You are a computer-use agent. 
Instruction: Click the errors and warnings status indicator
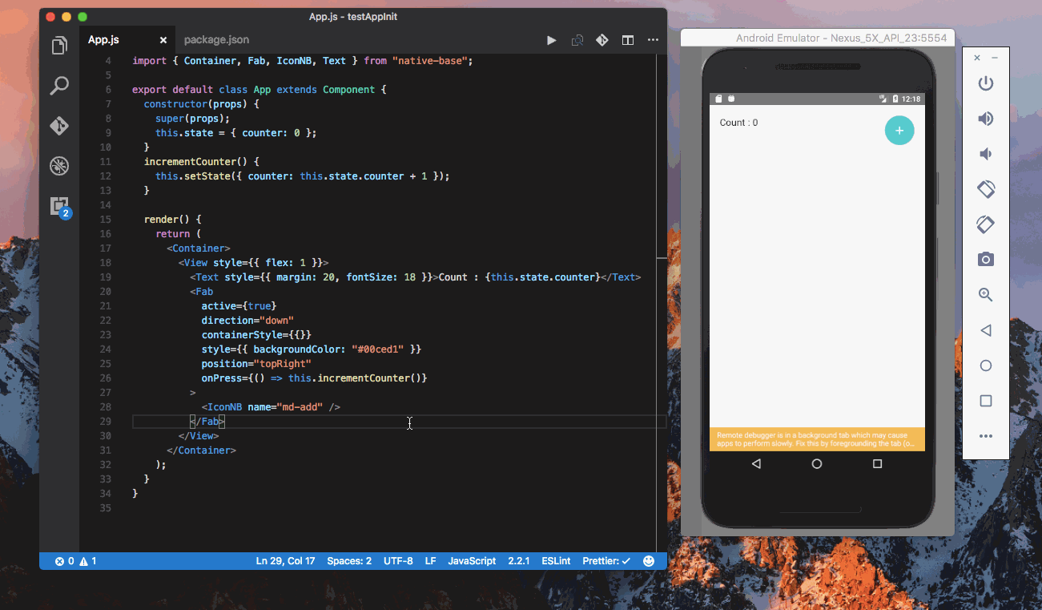tap(76, 561)
